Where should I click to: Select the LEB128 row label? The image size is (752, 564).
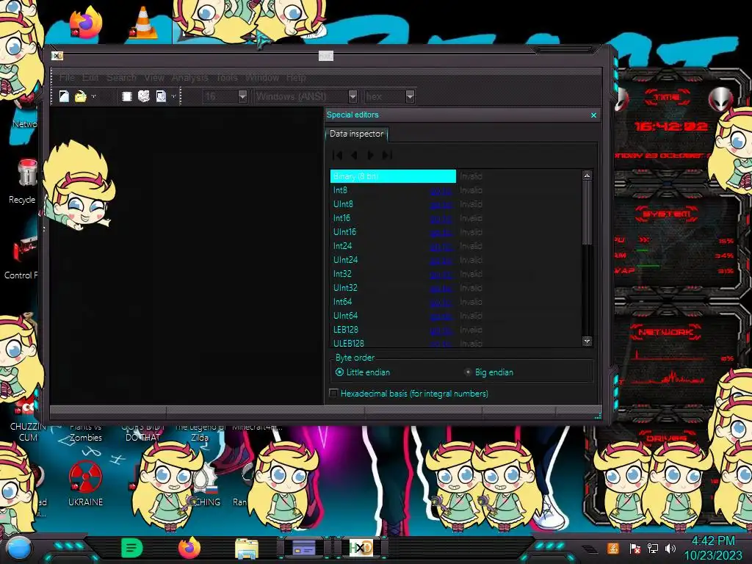[x=346, y=330]
